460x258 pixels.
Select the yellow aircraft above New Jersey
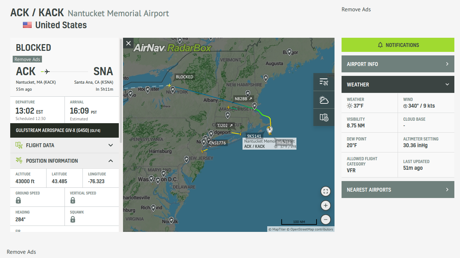pos(202,151)
